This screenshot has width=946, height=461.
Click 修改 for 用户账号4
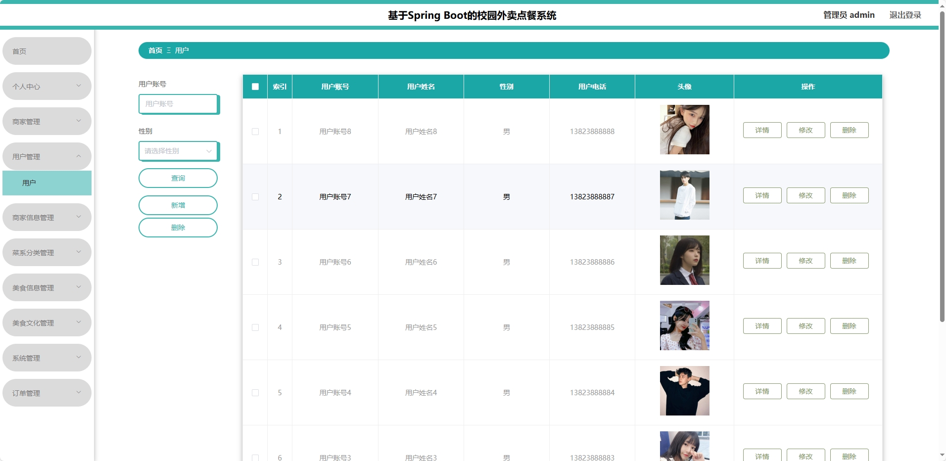click(806, 391)
